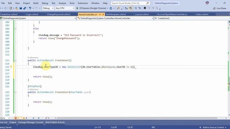Open Web Publish Activity tab
230x129 pixels.
click(x=55, y=122)
